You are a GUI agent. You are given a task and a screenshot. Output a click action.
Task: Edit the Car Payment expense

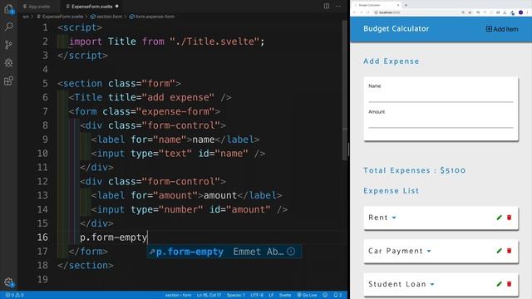click(x=499, y=251)
